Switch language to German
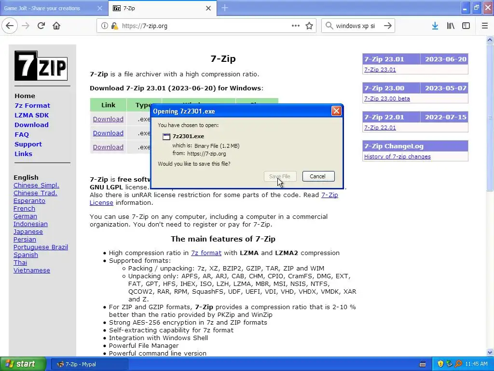This screenshot has height=371, width=494. [x=25, y=216]
